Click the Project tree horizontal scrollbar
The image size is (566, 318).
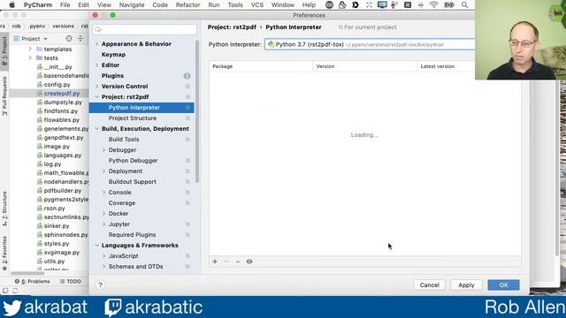[x=27, y=273]
